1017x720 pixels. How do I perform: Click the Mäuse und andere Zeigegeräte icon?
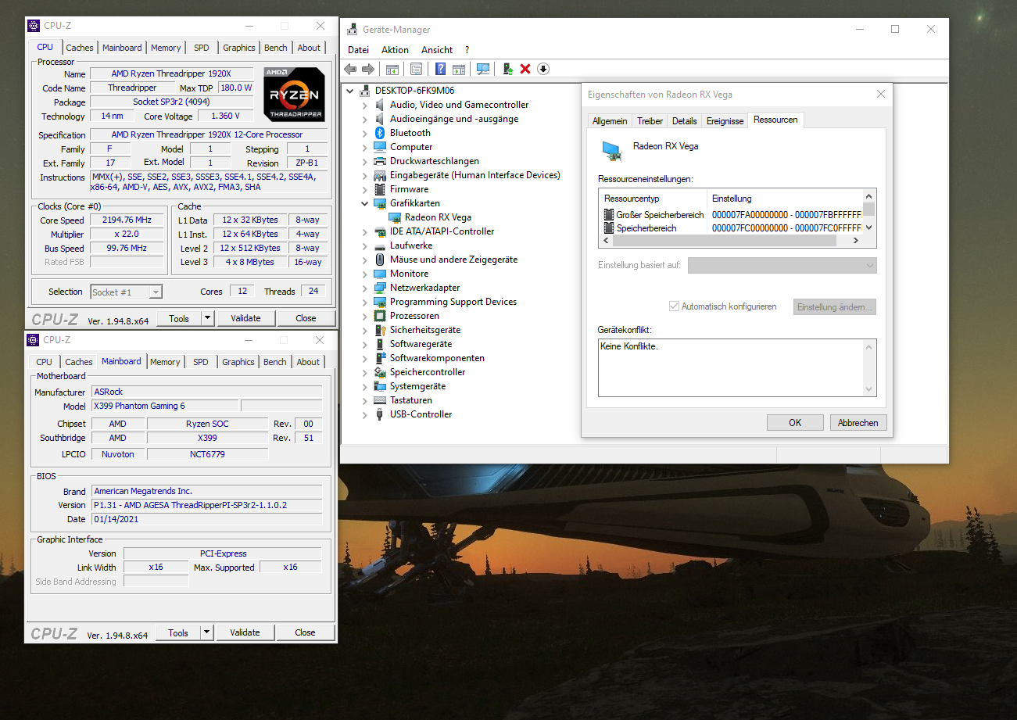coord(380,260)
